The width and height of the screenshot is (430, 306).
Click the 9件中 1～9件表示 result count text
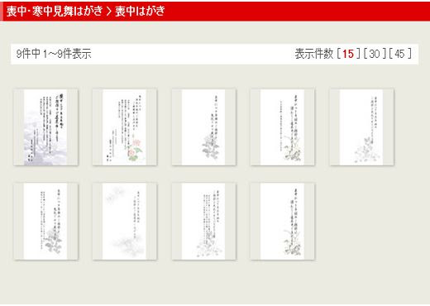coord(54,54)
